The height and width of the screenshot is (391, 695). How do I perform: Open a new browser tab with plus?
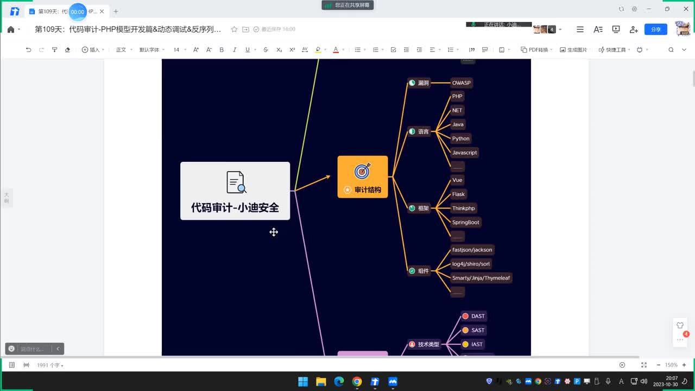116,11
